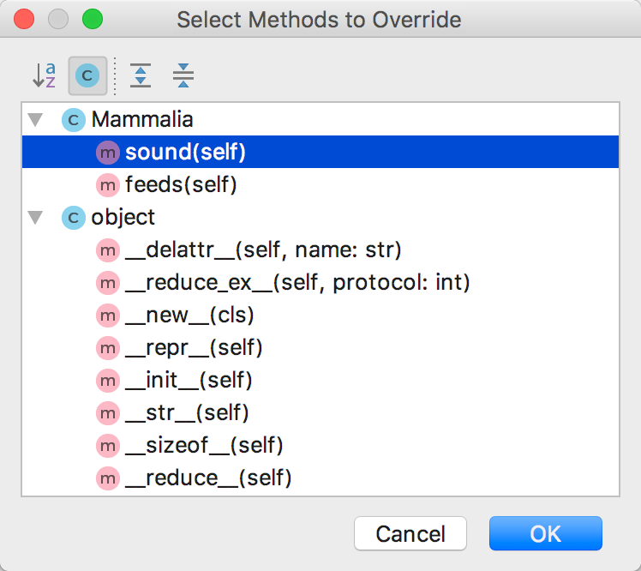Choose the __repr__(self) method
Screen dimensions: 641x571
click(x=194, y=347)
